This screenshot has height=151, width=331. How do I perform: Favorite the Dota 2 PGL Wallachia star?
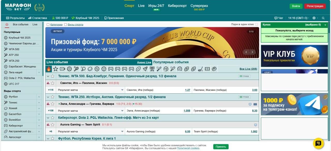tap(52, 118)
